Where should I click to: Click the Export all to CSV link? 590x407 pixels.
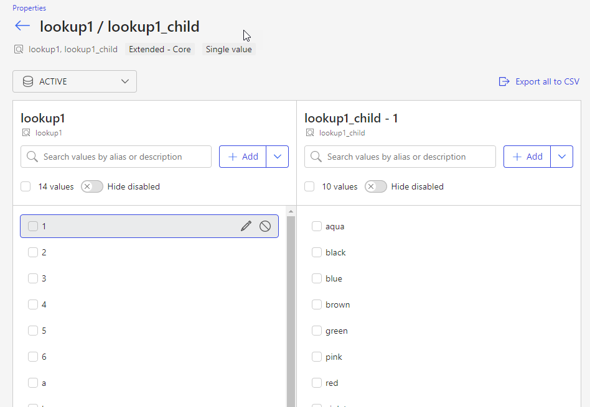pyautogui.click(x=547, y=82)
